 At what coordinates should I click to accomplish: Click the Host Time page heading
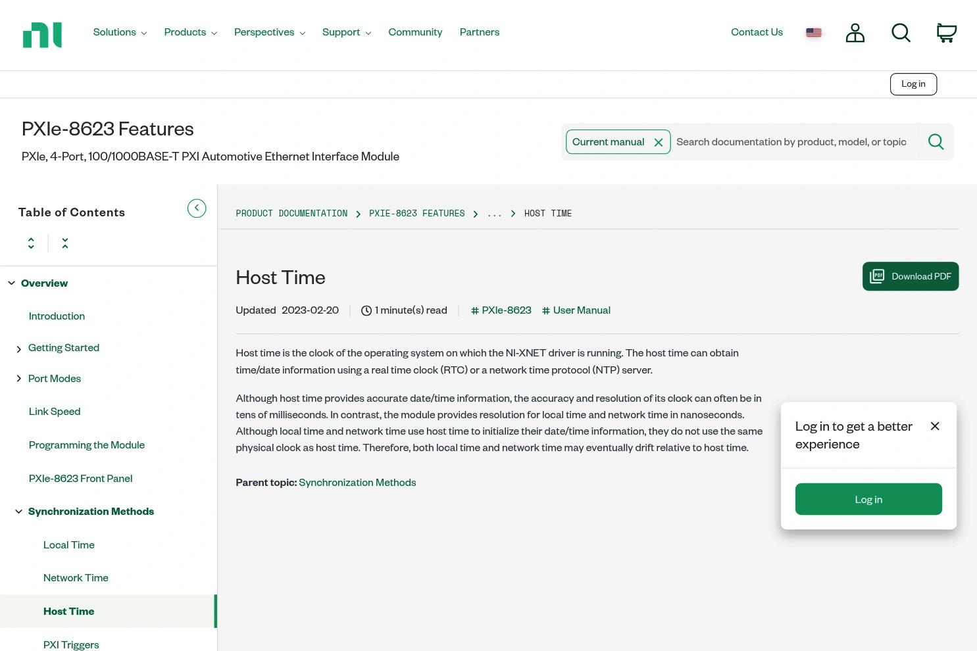281,277
